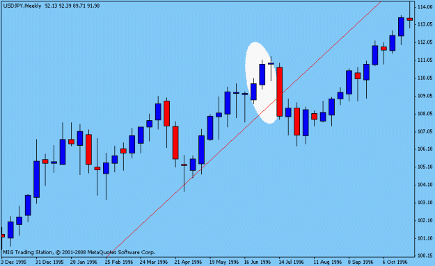Click the 101.10 price axis label
This screenshot has width=435, height=266.
pyautogui.click(x=425, y=238)
